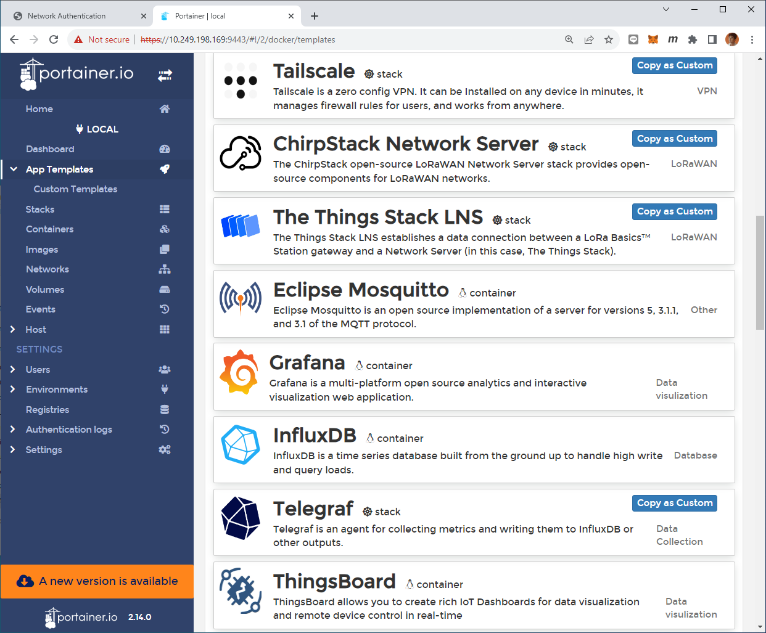
Task: Copy Tailscale template as Custom
Action: (675, 65)
